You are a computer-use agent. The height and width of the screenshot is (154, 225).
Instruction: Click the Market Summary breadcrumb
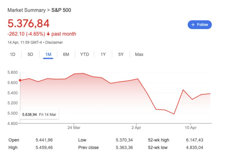click(26, 10)
